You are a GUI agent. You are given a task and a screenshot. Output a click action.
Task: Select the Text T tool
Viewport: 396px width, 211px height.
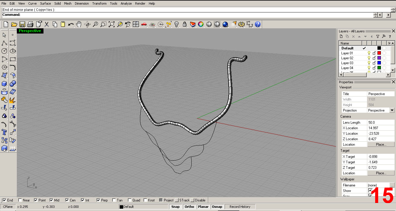click(4, 132)
